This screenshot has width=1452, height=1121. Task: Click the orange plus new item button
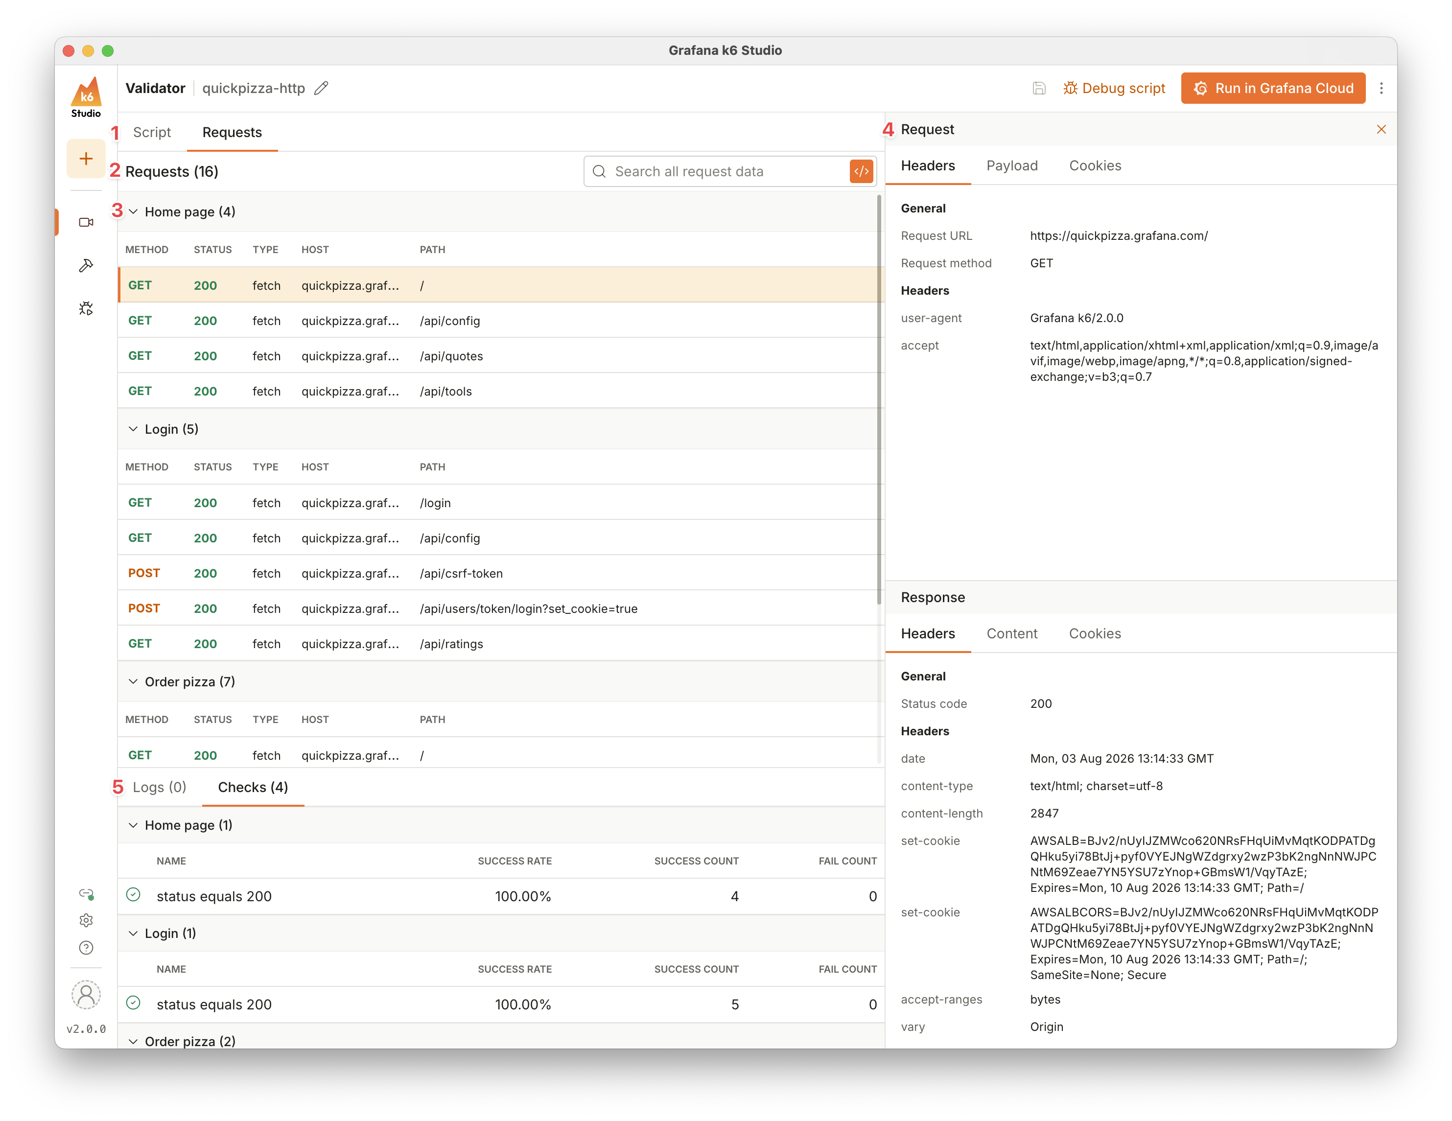[86, 159]
